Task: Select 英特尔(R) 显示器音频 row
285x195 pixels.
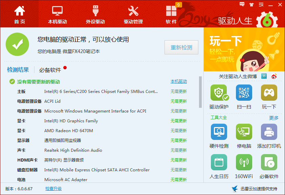Action: point(102,160)
